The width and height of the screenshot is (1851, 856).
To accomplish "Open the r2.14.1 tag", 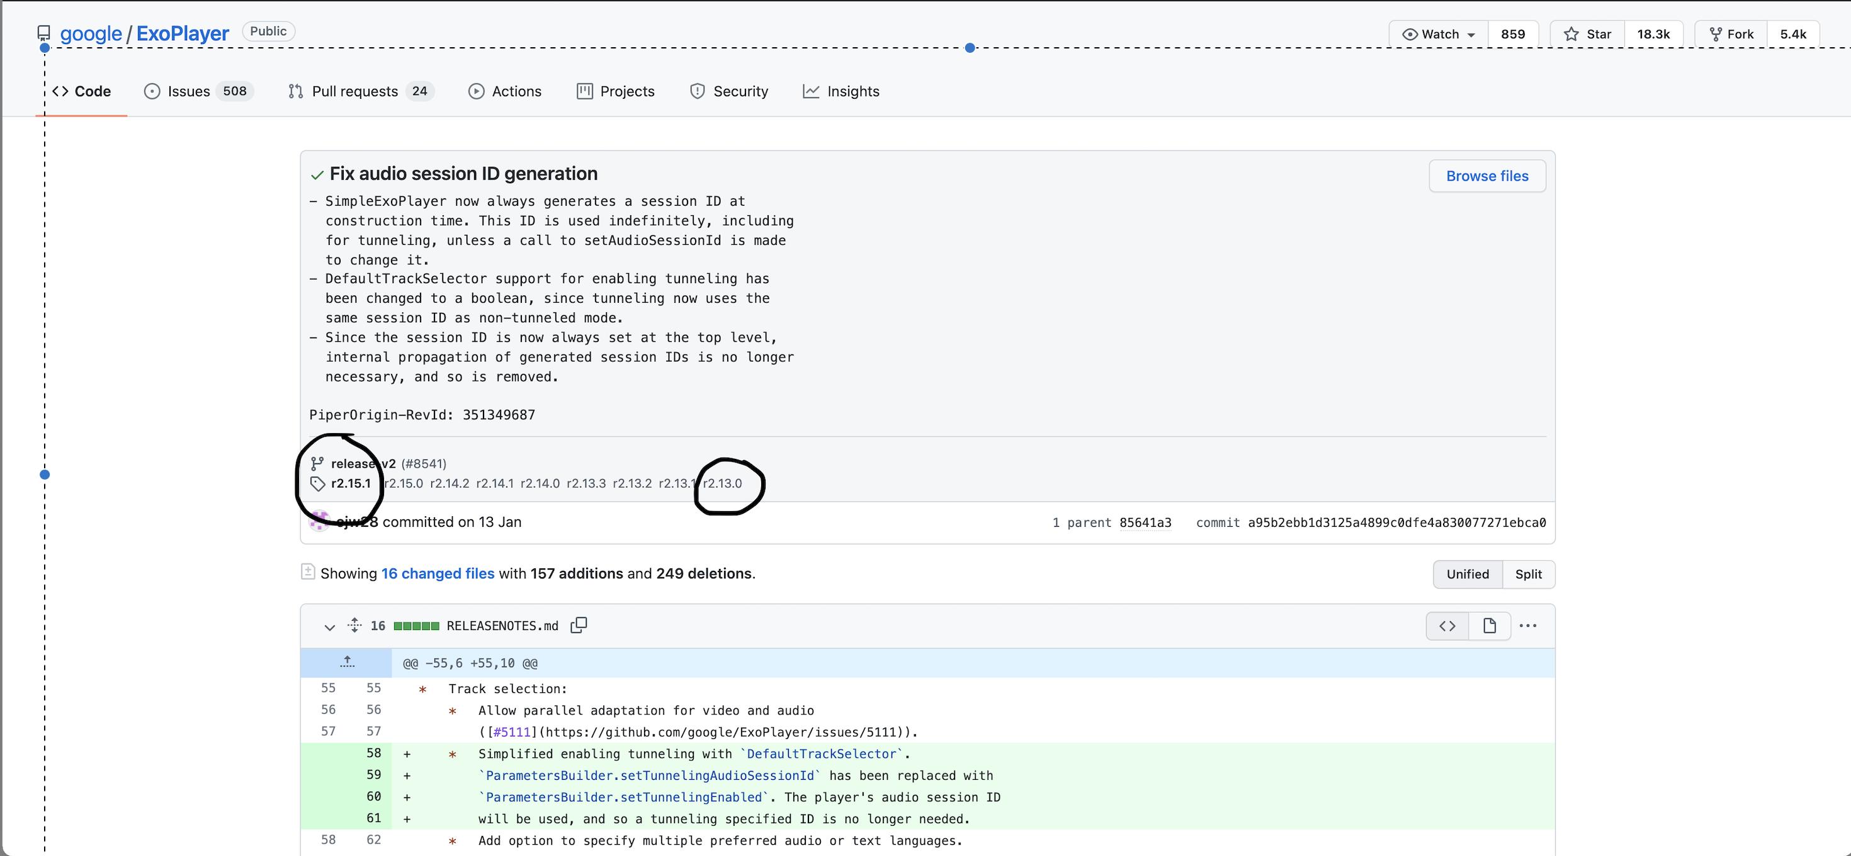I will pos(495,483).
